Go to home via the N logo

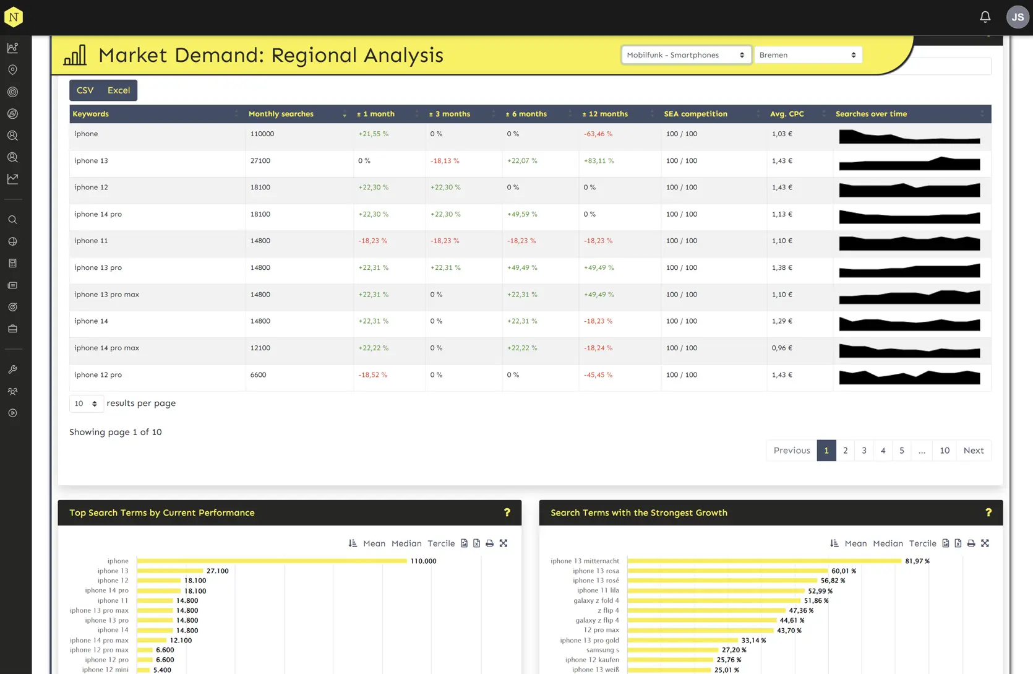coord(14,17)
